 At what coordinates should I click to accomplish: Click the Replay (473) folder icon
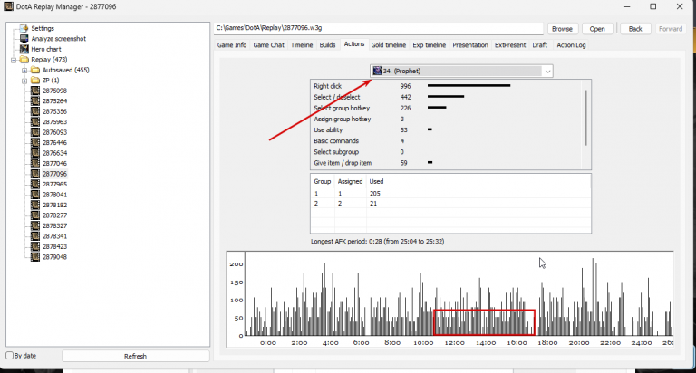(24, 60)
